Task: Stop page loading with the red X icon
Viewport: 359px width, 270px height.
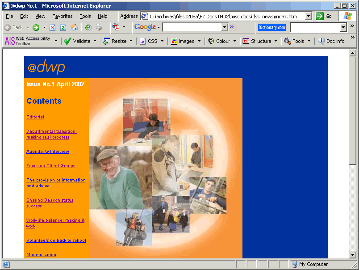Action: pyautogui.click(x=52, y=28)
